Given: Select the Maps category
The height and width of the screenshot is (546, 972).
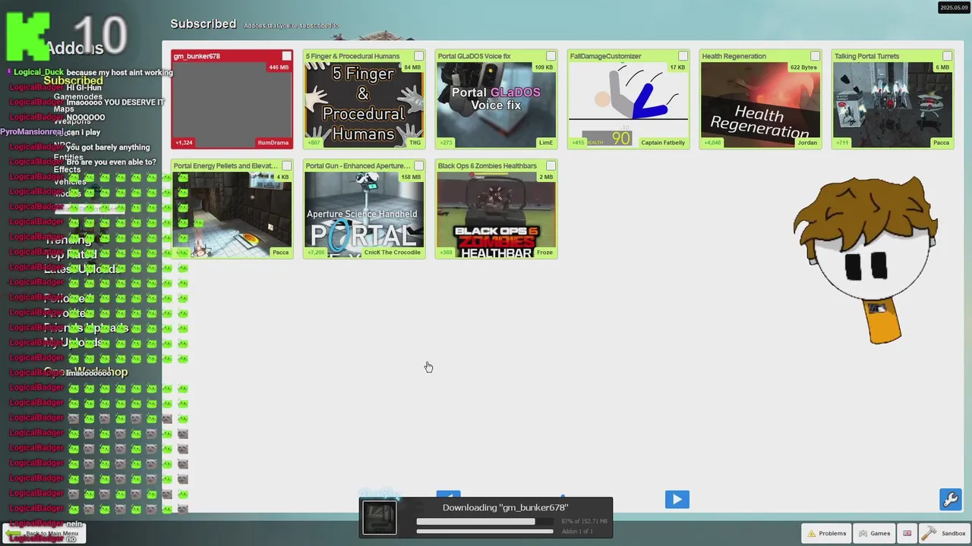Looking at the screenshot, I should [x=64, y=108].
